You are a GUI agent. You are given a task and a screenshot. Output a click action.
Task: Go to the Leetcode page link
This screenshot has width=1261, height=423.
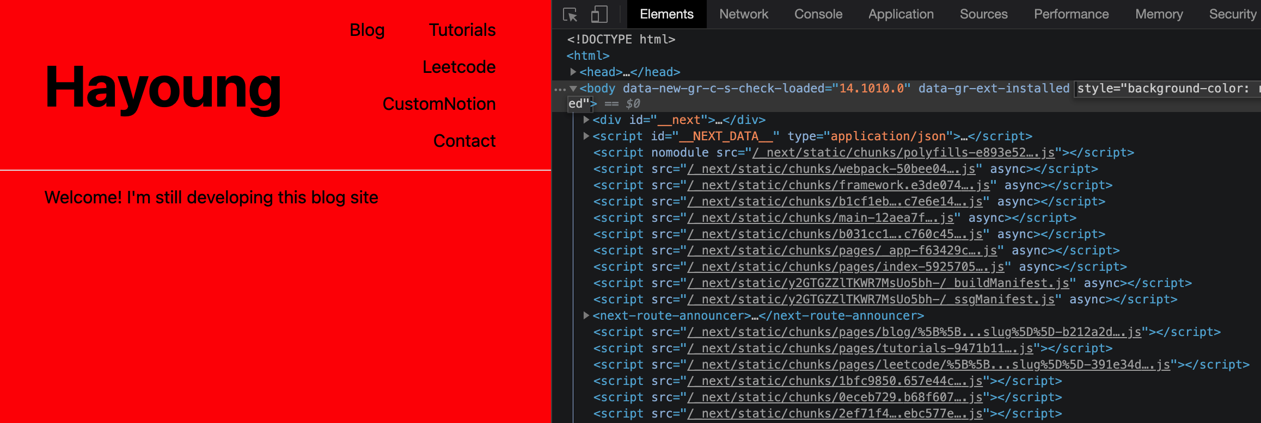[459, 67]
